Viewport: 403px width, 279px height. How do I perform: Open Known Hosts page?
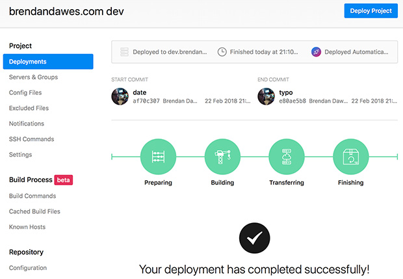click(27, 227)
